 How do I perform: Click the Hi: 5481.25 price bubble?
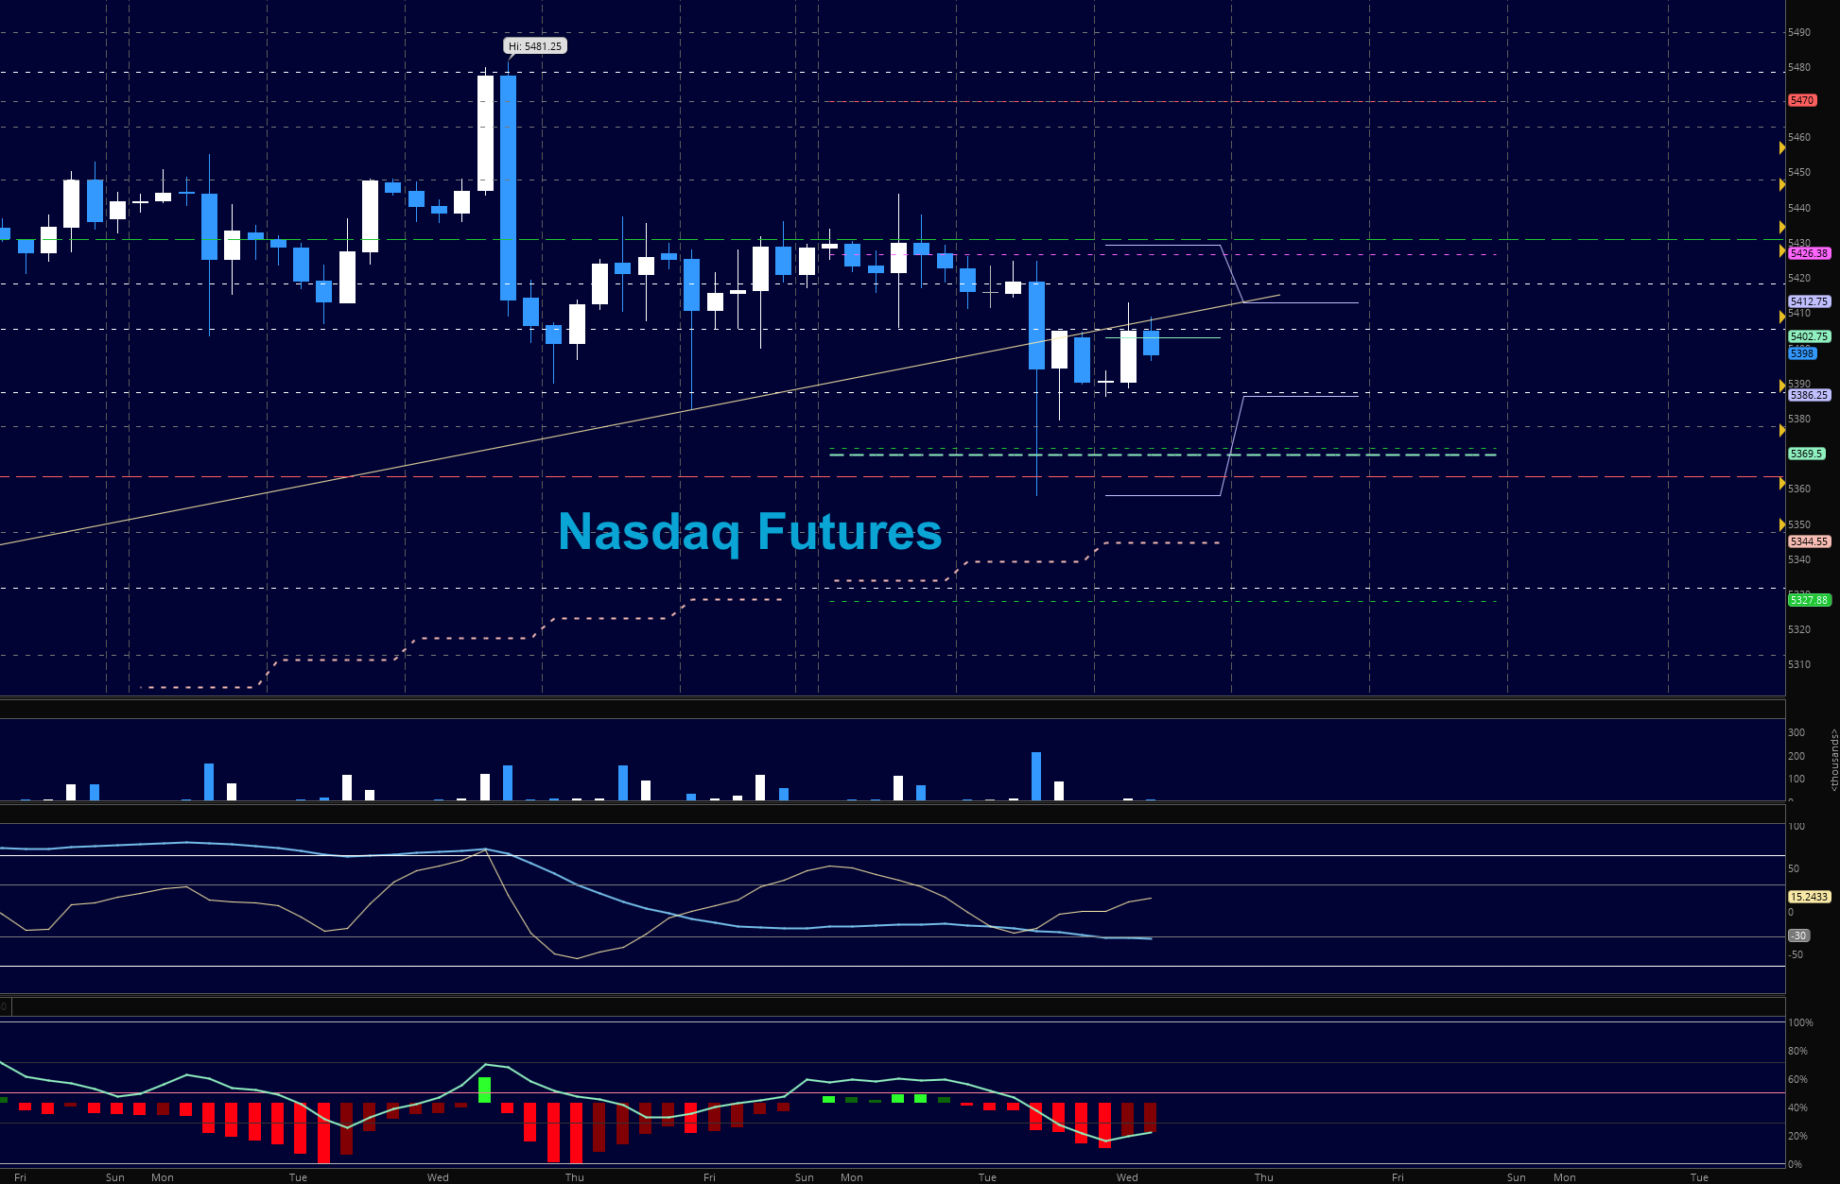[535, 45]
